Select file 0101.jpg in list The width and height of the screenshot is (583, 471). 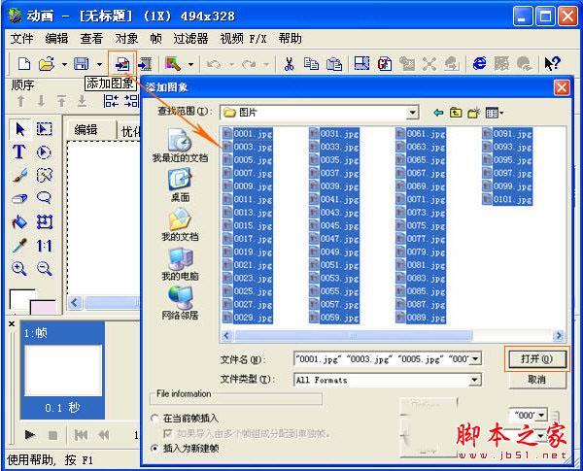[x=507, y=200]
